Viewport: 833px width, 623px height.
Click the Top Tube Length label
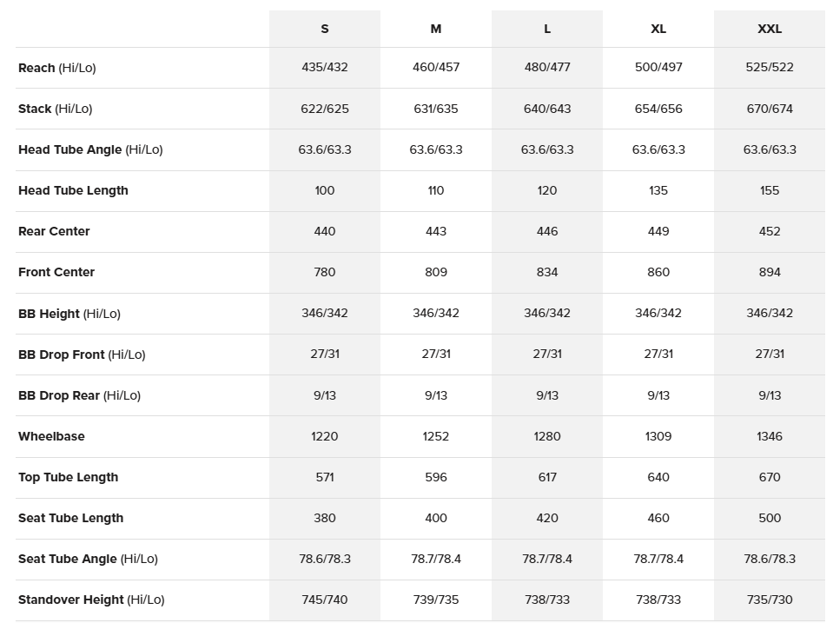click(68, 477)
